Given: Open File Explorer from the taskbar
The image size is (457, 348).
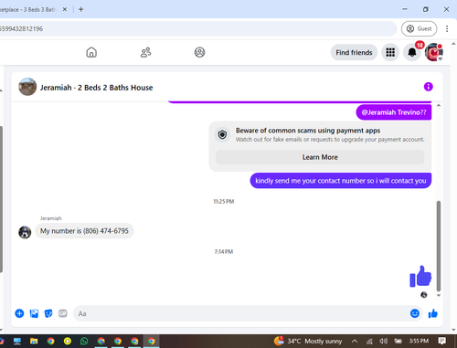Looking at the screenshot, I should (34, 341).
